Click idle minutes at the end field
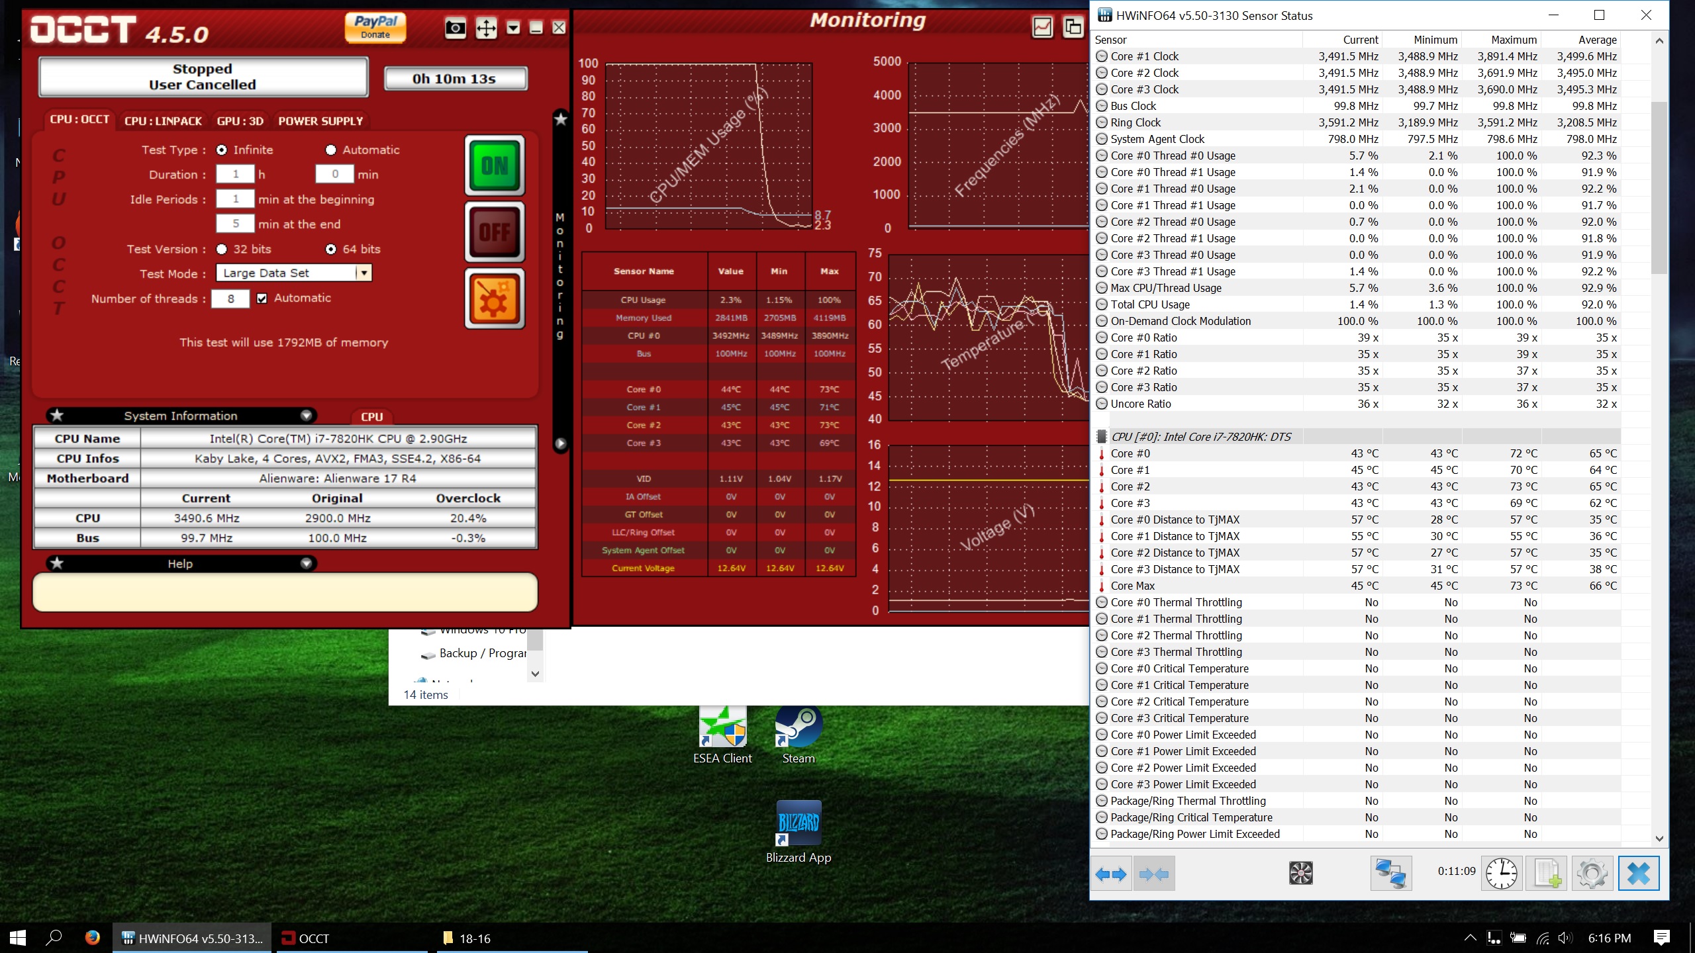Image resolution: width=1695 pixels, height=953 pixels. (235, 224)
